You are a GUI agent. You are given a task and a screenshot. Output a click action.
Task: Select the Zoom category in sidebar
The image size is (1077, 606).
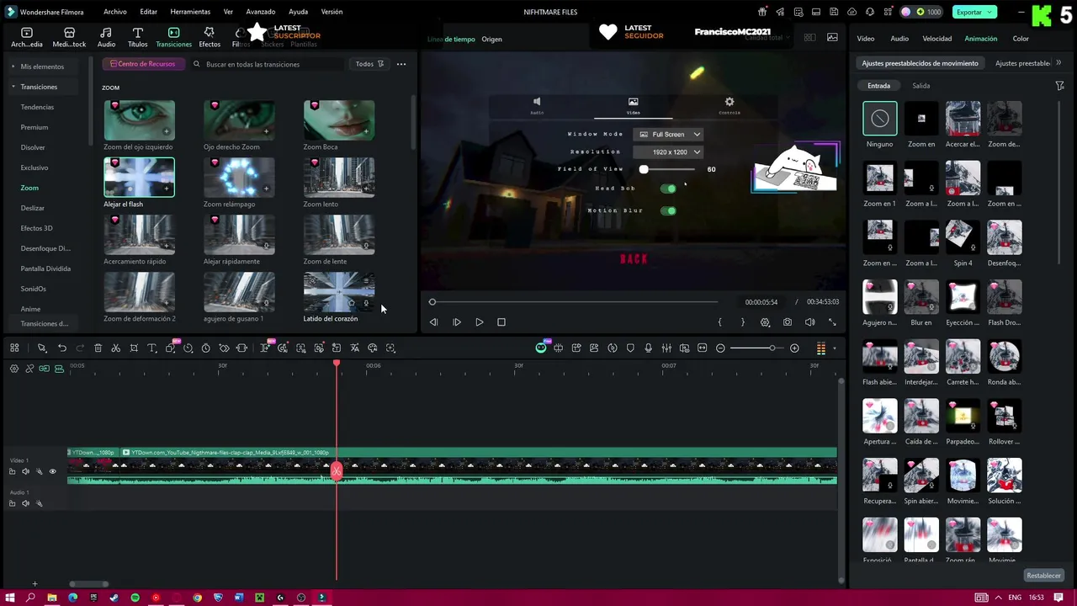pos(29,188)
